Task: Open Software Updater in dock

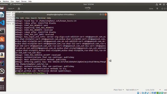Action: point(2,71)
